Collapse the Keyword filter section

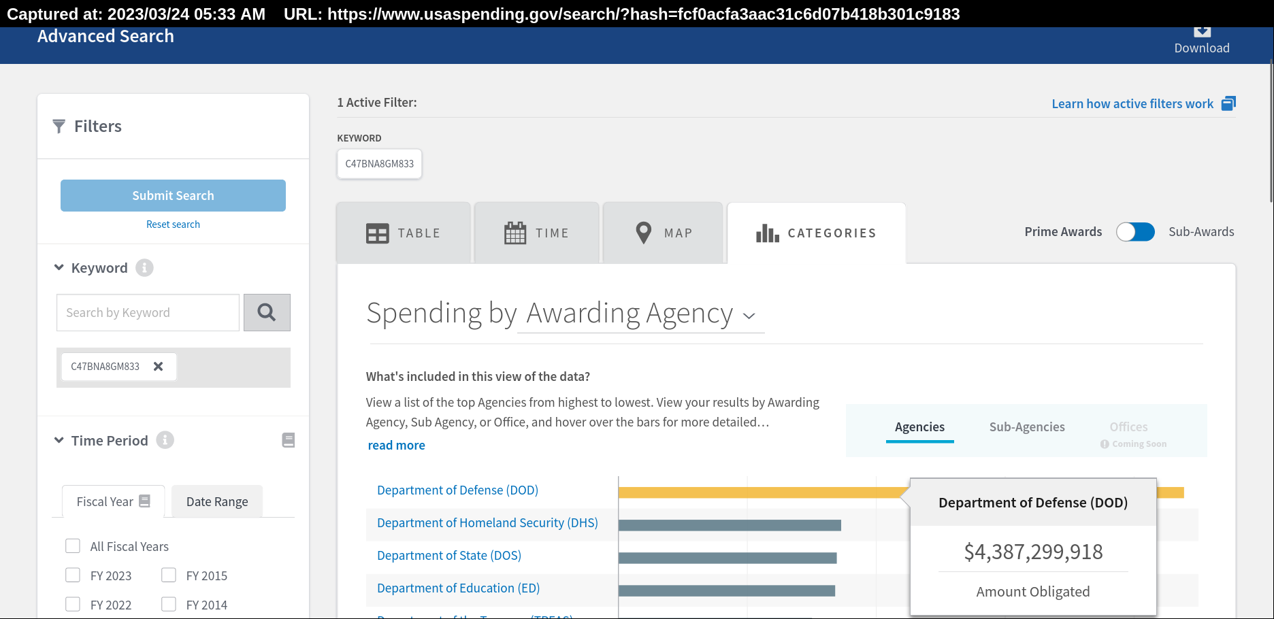(x=59, y=268)
